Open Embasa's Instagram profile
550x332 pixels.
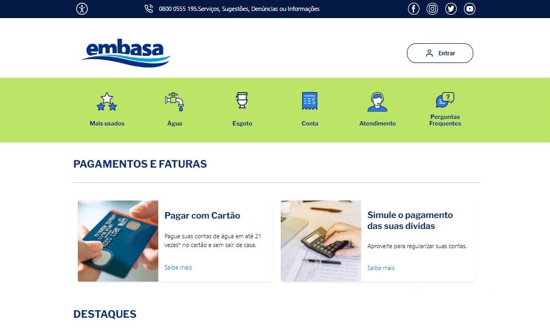click(x=432, y=9)
